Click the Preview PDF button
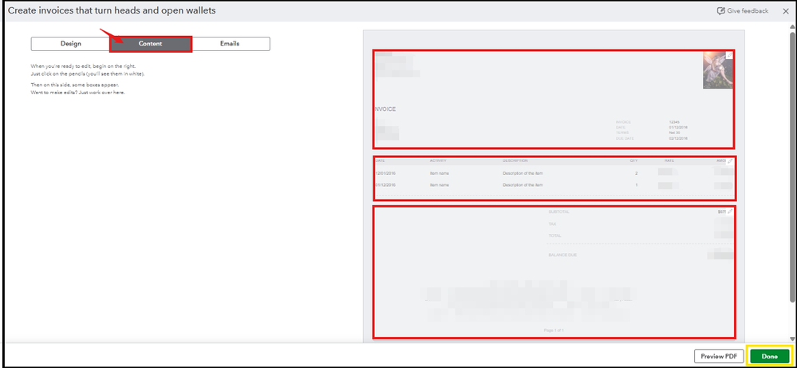 point(719,356)
